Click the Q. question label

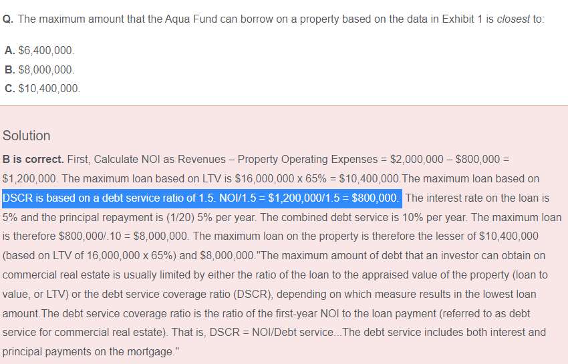[x=8, y=19]
